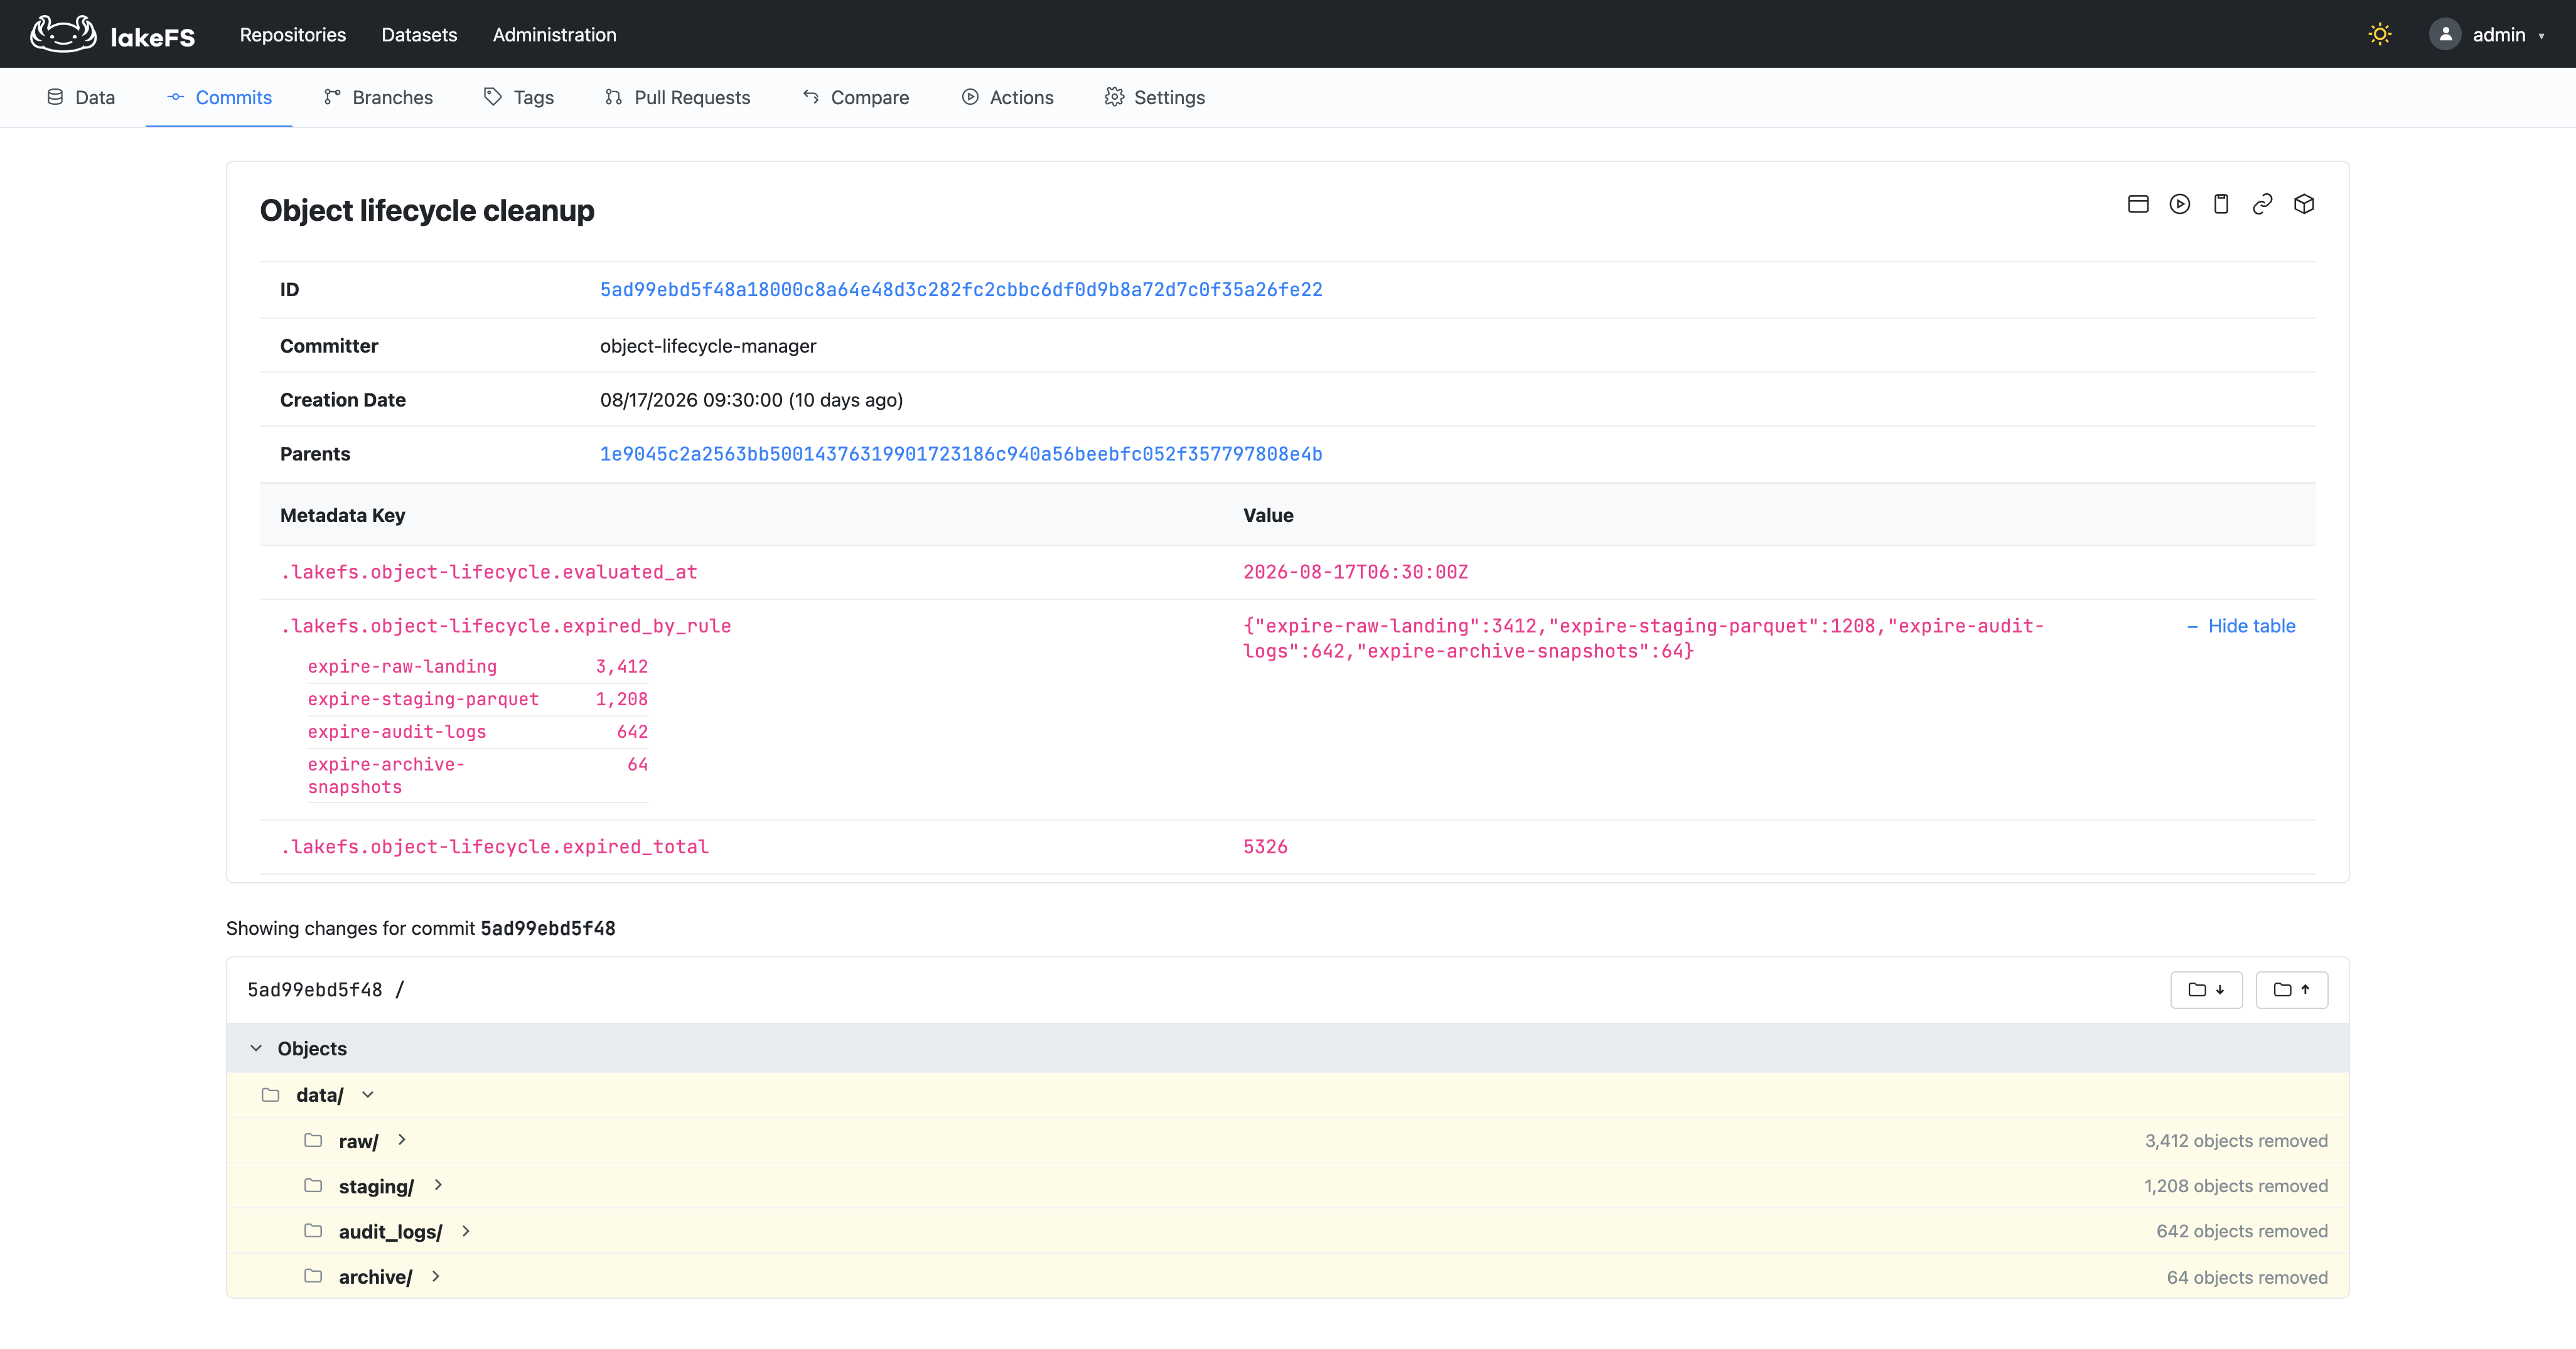Click the clipboard copy ID icon

(2221, 204)
